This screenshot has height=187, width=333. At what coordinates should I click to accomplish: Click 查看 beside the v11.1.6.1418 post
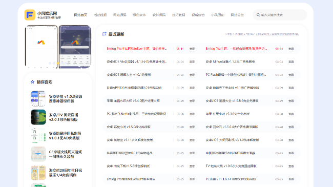tap(291, 179)
